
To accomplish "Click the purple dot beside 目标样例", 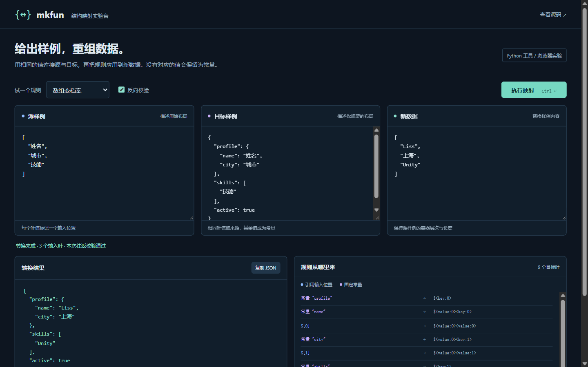I will coord(209,116).
